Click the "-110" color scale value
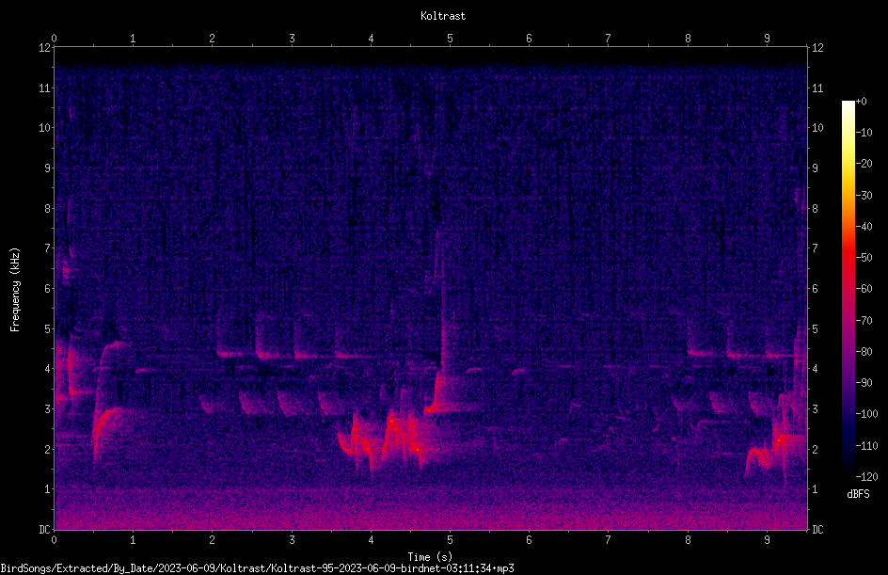 867,446
